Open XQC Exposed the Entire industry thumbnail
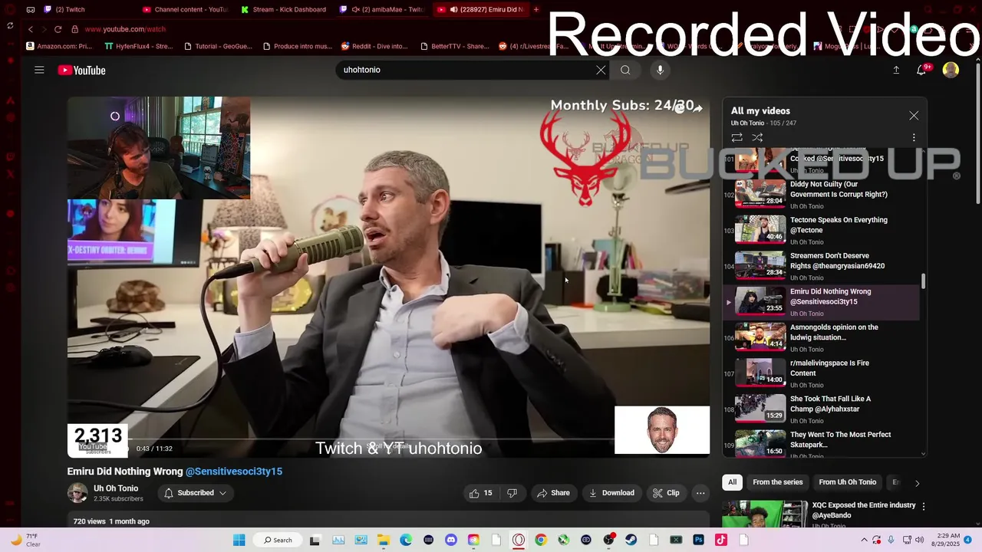This screenshot has width=982, height=552. coord(765,514)
